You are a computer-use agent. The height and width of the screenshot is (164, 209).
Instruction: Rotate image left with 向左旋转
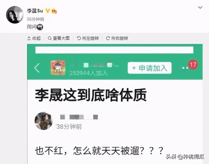pos(88,38)
